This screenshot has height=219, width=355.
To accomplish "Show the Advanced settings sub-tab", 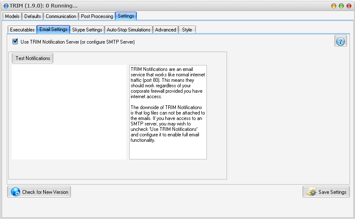I will (x=165, y=30).
